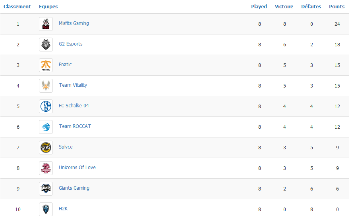Viewport: 354px width, 223px height.
Task: Open the Unicorns Of Love link
Action: coord(77,168)
